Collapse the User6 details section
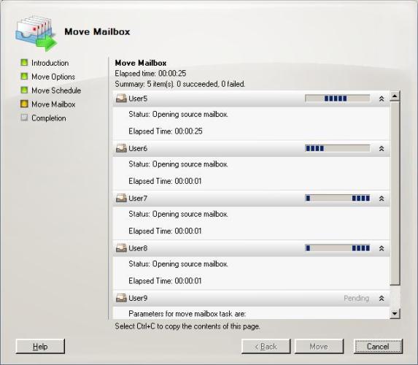The height and width of the screenshot is (365, 418). click(x=382, y=149)
